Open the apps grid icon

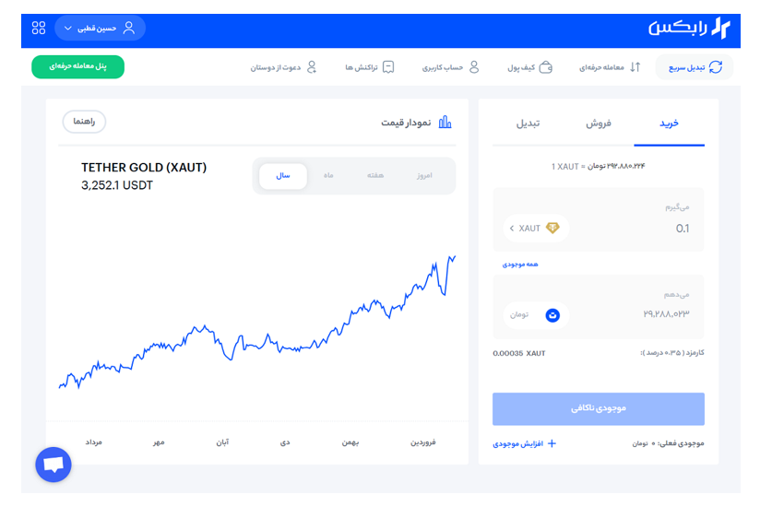38,29
